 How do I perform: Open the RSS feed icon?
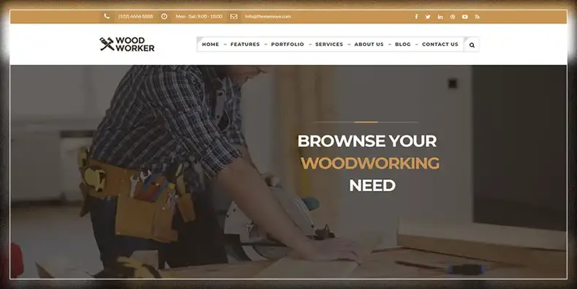pyautogui.click(x=478, y=17)
